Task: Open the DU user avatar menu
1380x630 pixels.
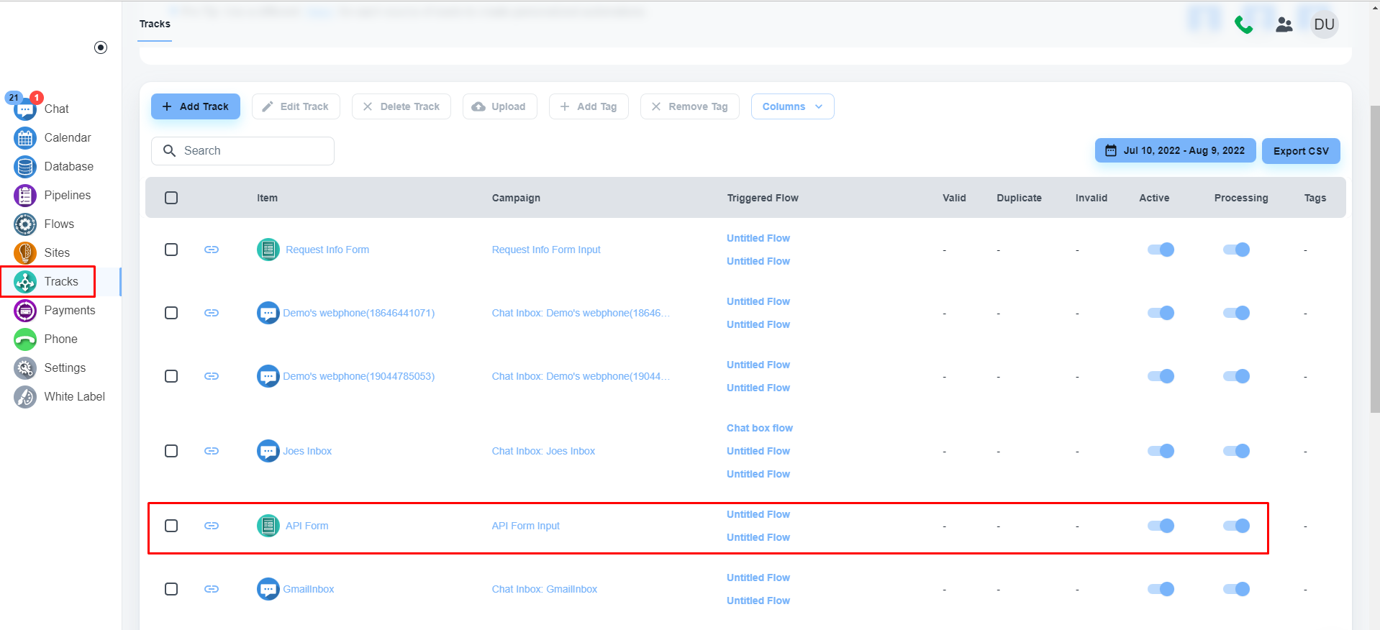Action: pos(1324,25)
